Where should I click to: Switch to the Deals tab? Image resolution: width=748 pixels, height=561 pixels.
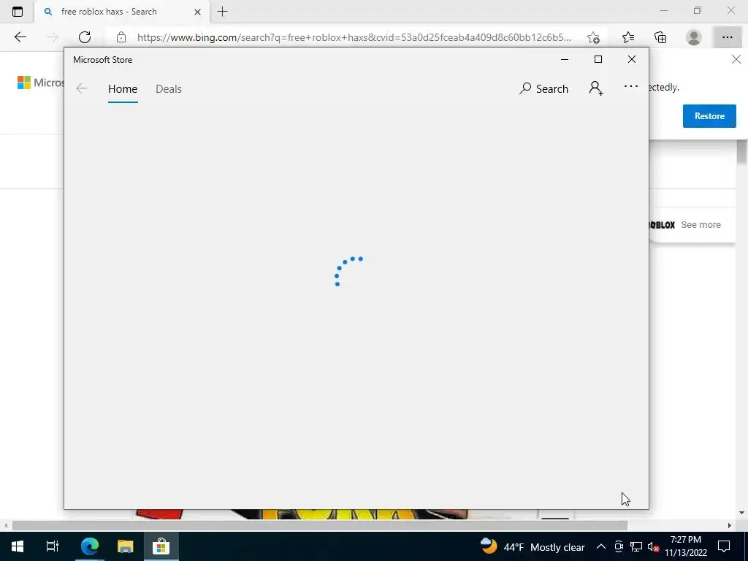(x=169, y=89)
